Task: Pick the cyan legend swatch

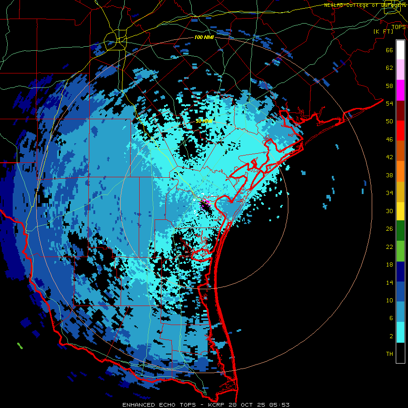Action: 400,332
